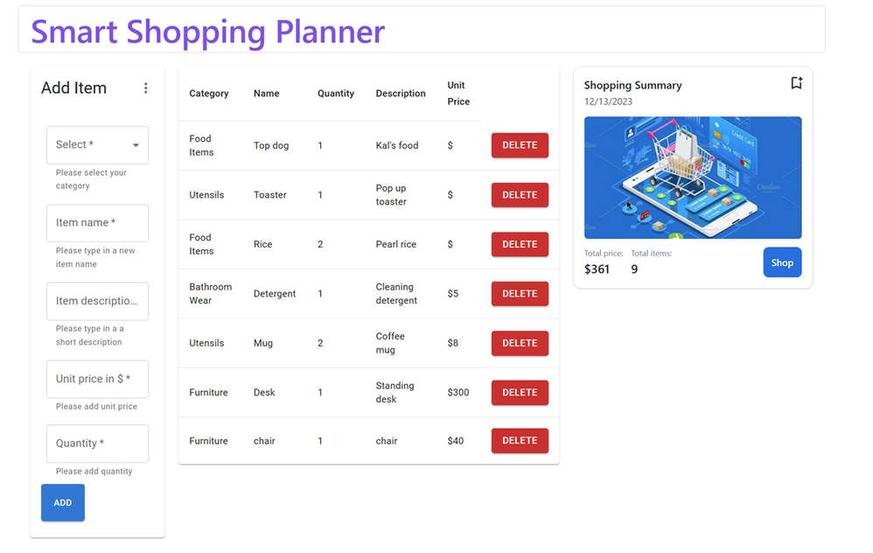Screen dimensions: 873x553
Task: Click the Item description text field
Action: coord(97,301)
